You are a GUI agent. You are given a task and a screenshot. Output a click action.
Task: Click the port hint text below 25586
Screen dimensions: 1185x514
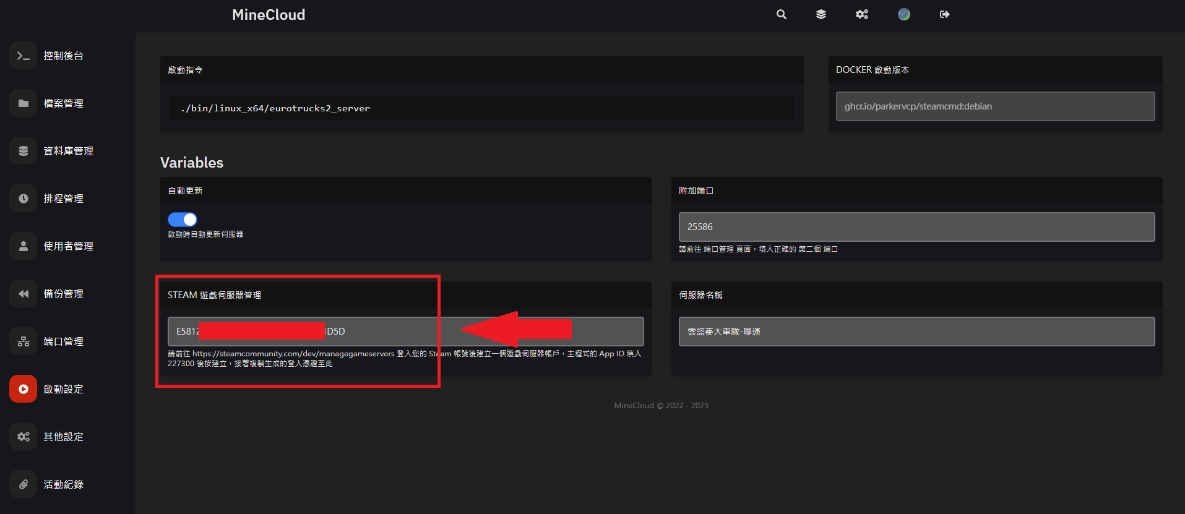758,249
